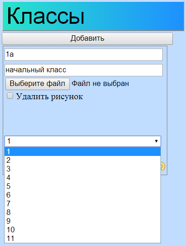This screenshot has width=186, height=246.
Task: Click the yellow icon behind the dropdown list
Action: click(x=163, y=166)
